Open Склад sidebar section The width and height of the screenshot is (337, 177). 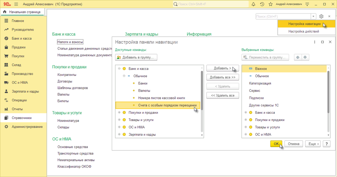pos(23,65)
